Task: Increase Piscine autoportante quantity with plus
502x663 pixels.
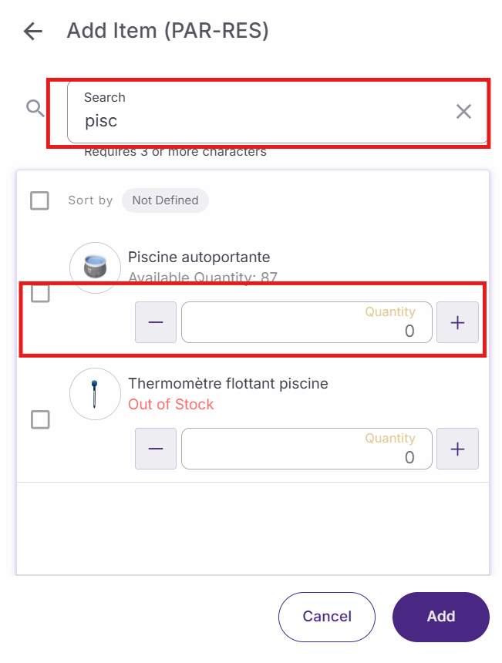Action: [x=457, y=322]
